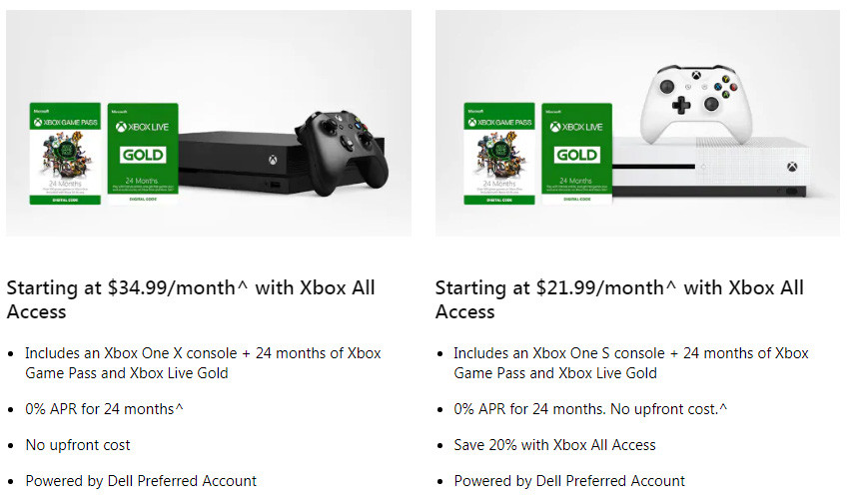
Task: Click the white Xbox controller
Action: pos(696,105)
